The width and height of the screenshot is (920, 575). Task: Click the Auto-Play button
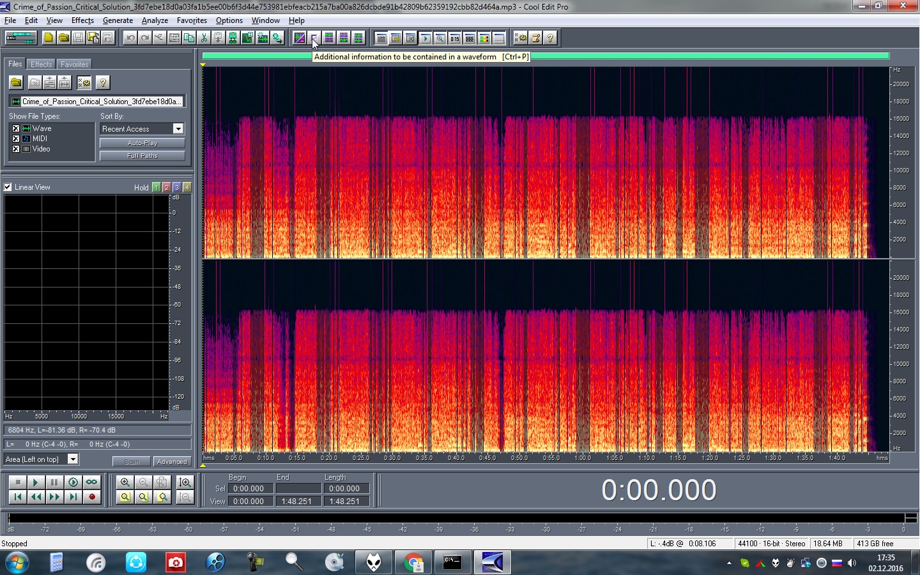tap(142, 143)
